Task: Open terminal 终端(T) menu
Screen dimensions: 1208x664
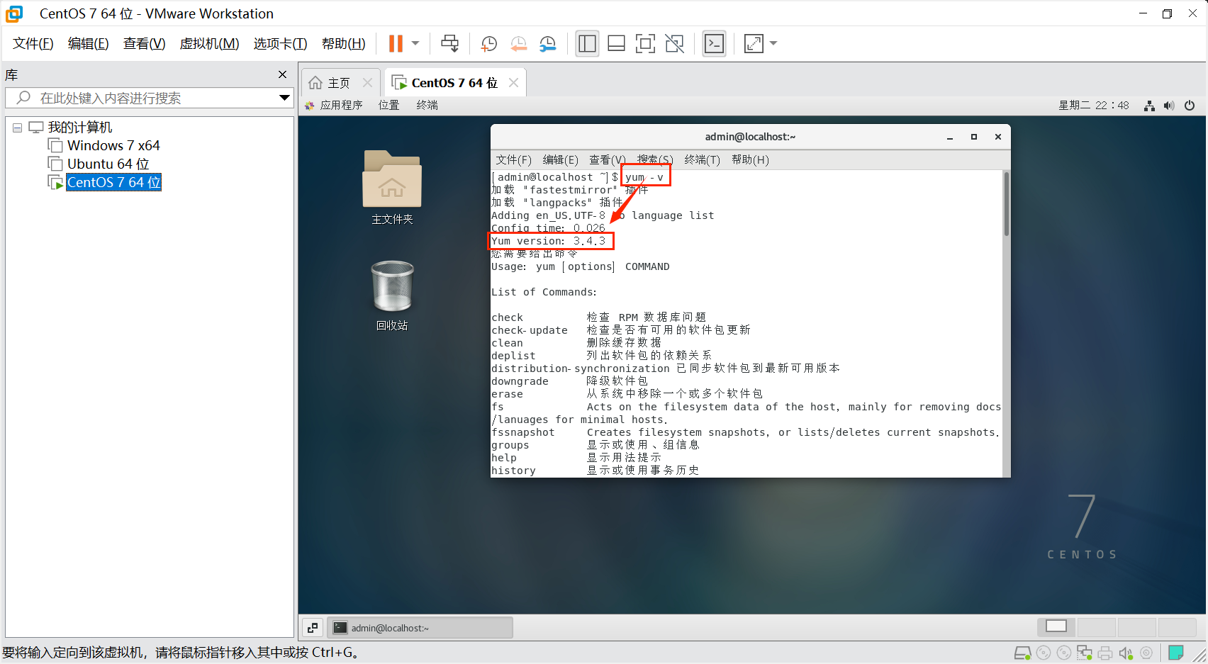Action: click(x=702, y=159)
